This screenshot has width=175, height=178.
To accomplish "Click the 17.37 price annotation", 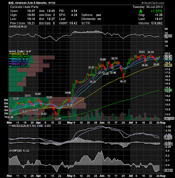I will [x=91, y=68].
